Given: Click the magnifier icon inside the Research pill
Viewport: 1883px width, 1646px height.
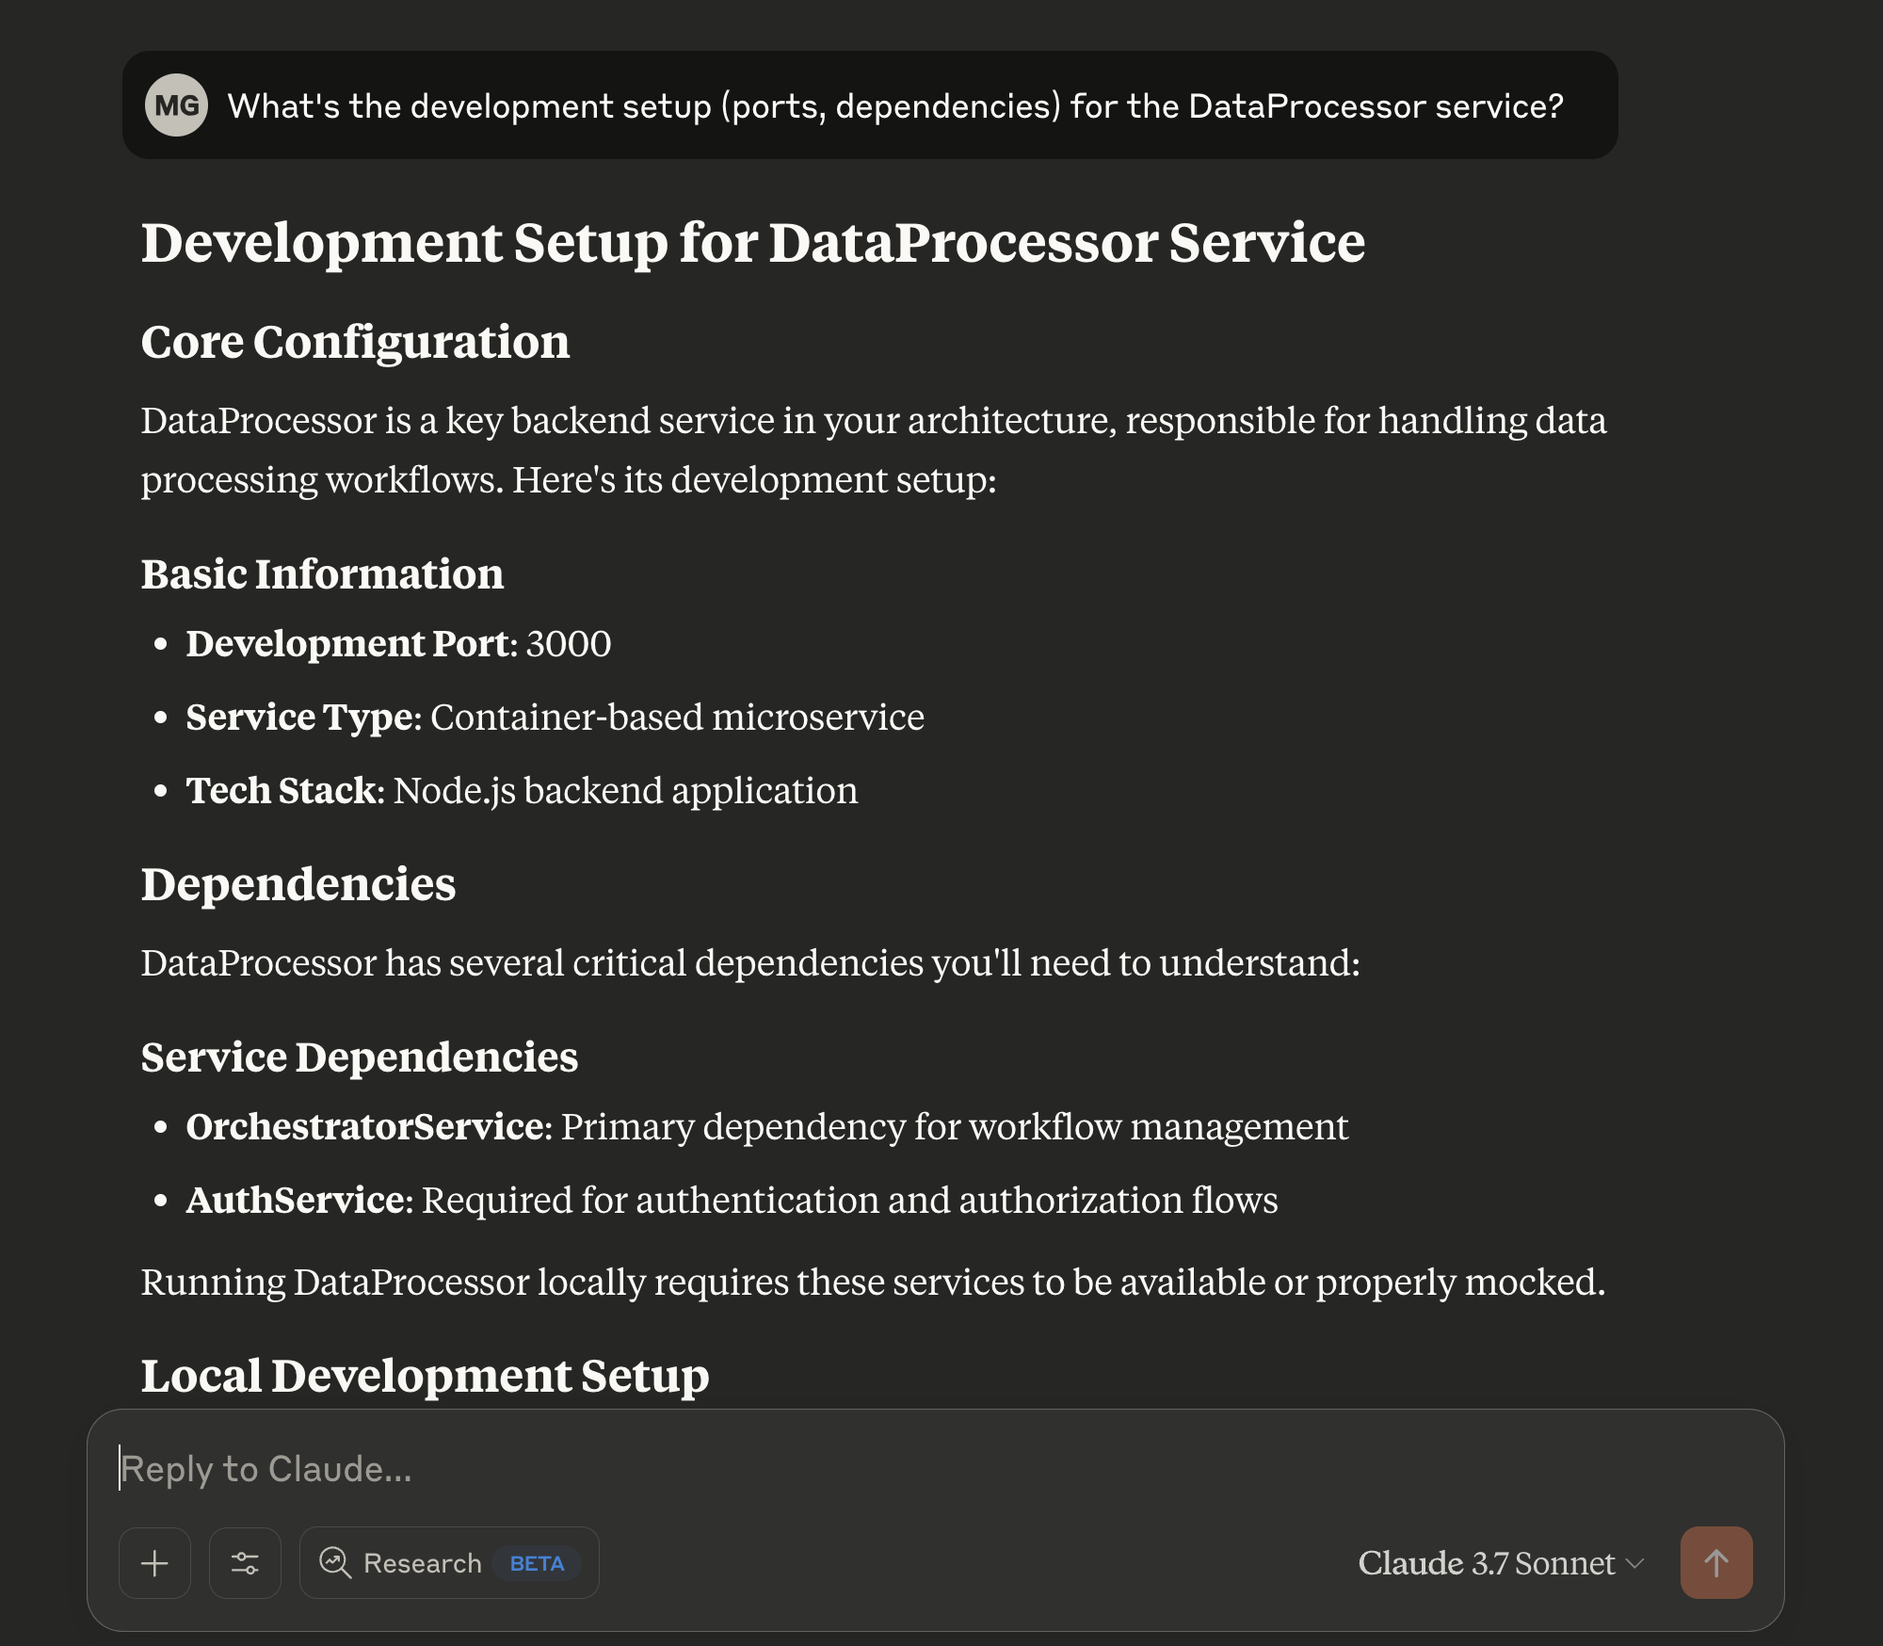Looking at the screenshot, I should click(333, 1563).
